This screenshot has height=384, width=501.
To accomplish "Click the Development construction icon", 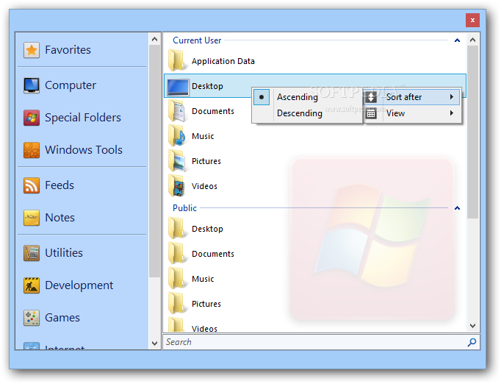I will tap(32, 285).
